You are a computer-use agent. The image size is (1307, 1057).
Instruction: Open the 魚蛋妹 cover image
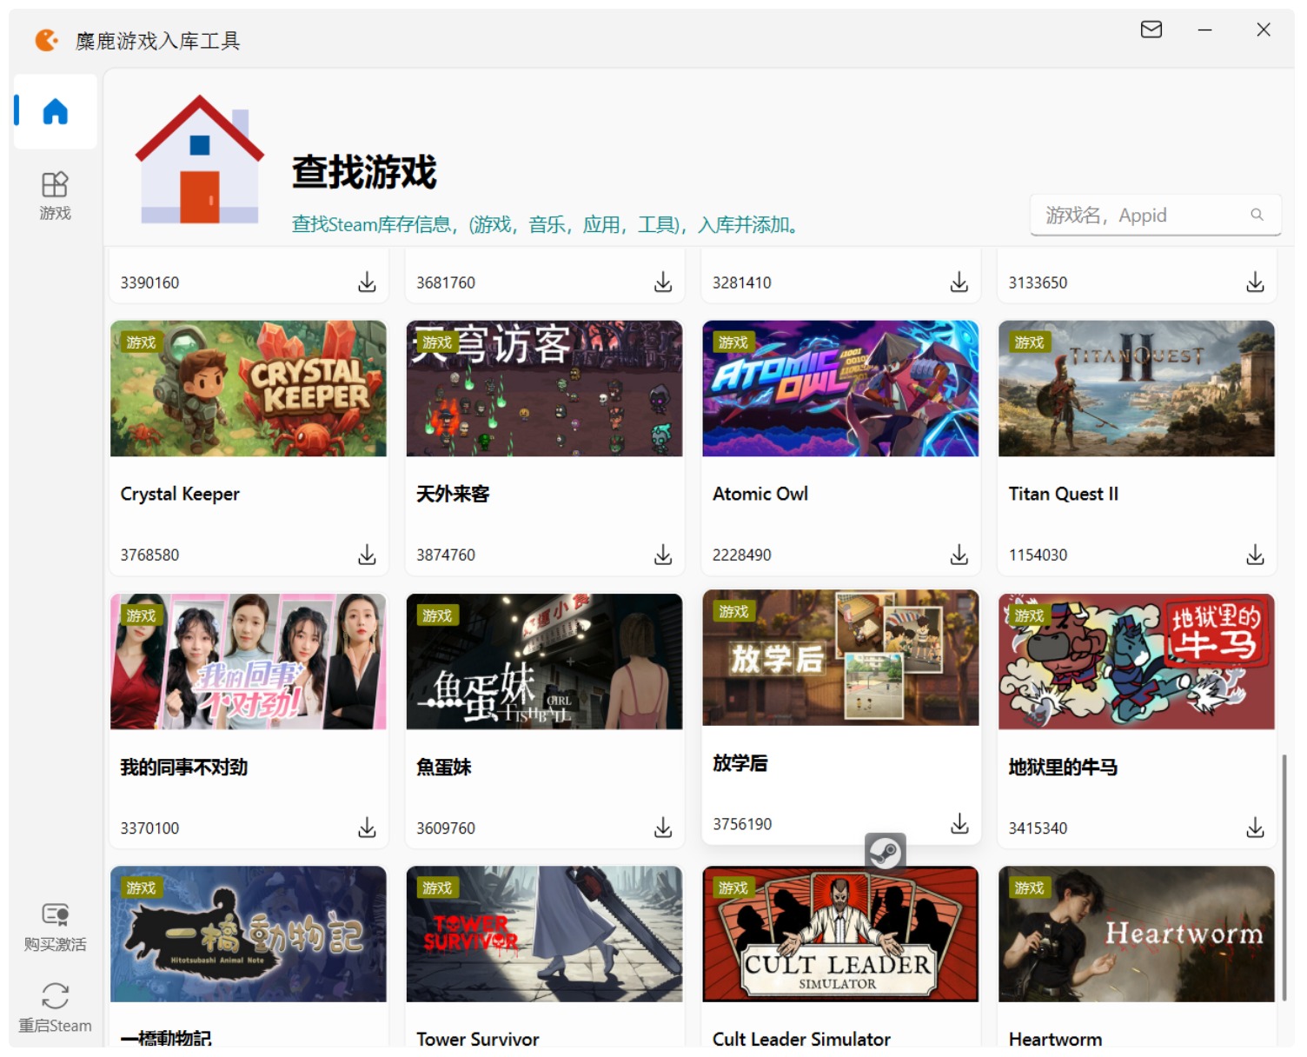[x=545, y=661]
